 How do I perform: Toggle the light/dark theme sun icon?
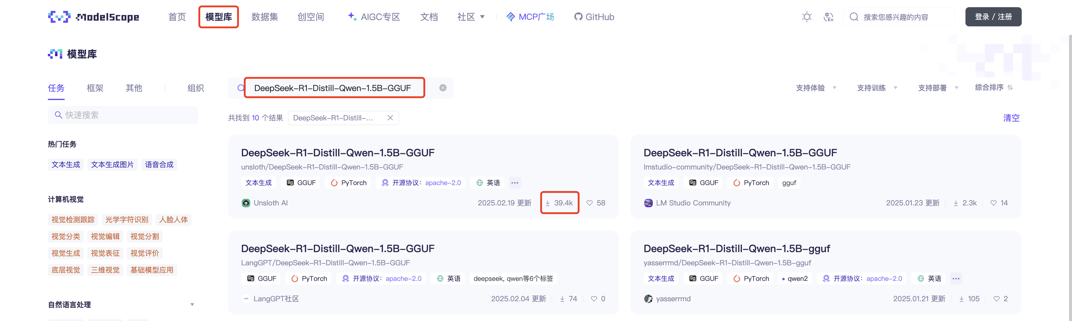(x=807, y=17)
